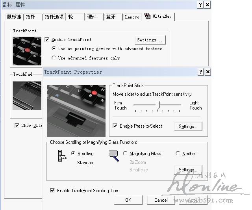Screen dimensions: 252x210
Task: Click the magnifying glass icon
Action: pyautogui.click(x=113, y=156)
